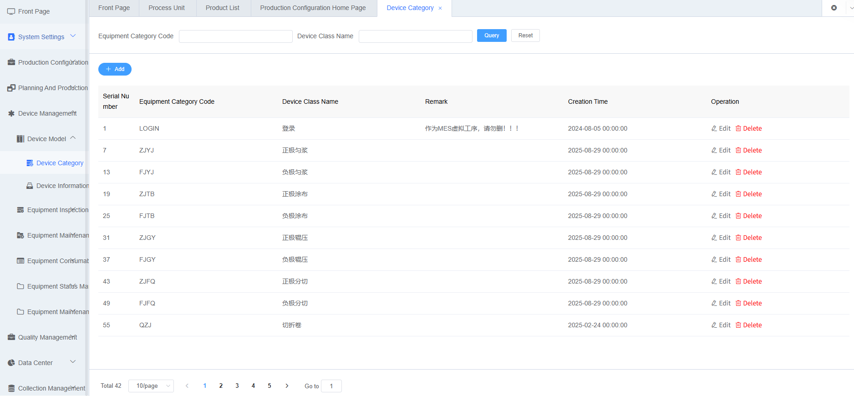Click Equipment Status folder icon
The image size is (854, 396).
(x=20, y=286)
